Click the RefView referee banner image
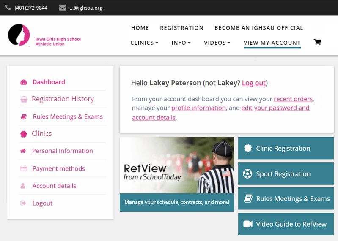Screen dimensions: 338x241 177,165
